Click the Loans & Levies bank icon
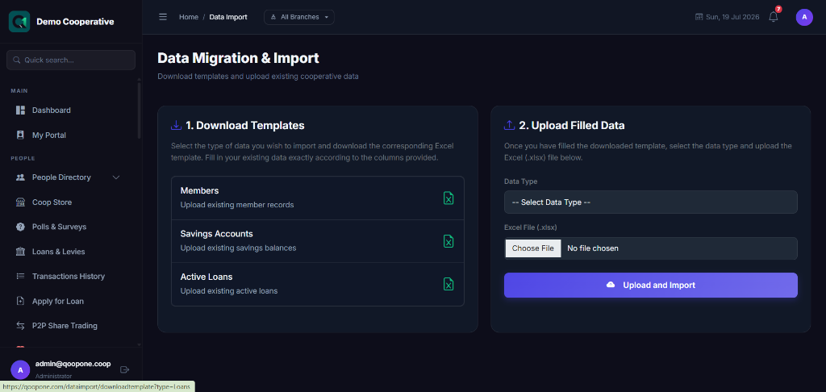 pyautogui.click(x=20, y=252)
